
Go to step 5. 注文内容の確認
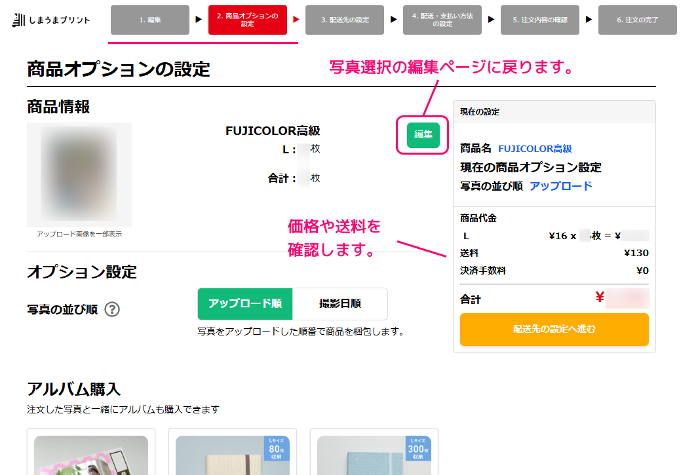coord(540,20)
